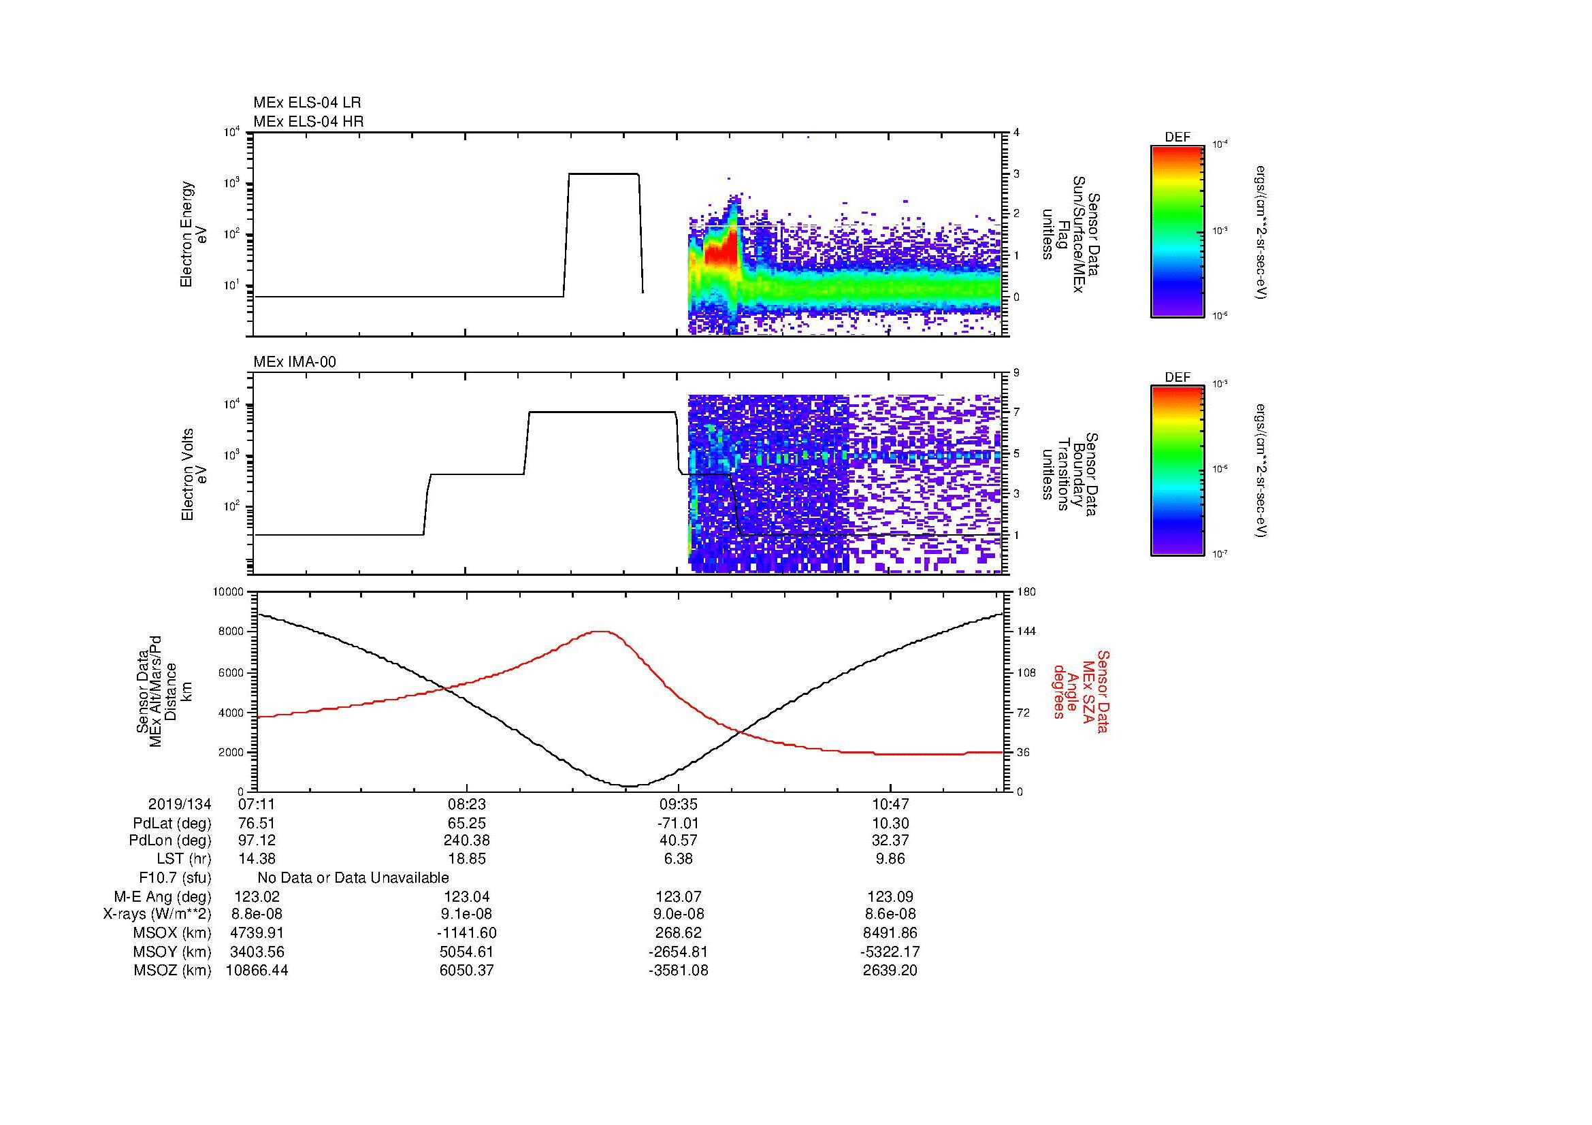Click the PdLat value -71.01

[678, 824]
